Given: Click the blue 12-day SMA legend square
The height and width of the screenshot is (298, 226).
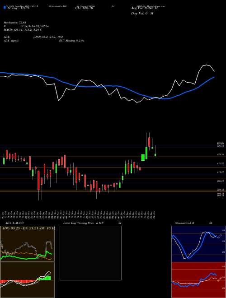Looking at the screenshot, I should coord(5,8).
